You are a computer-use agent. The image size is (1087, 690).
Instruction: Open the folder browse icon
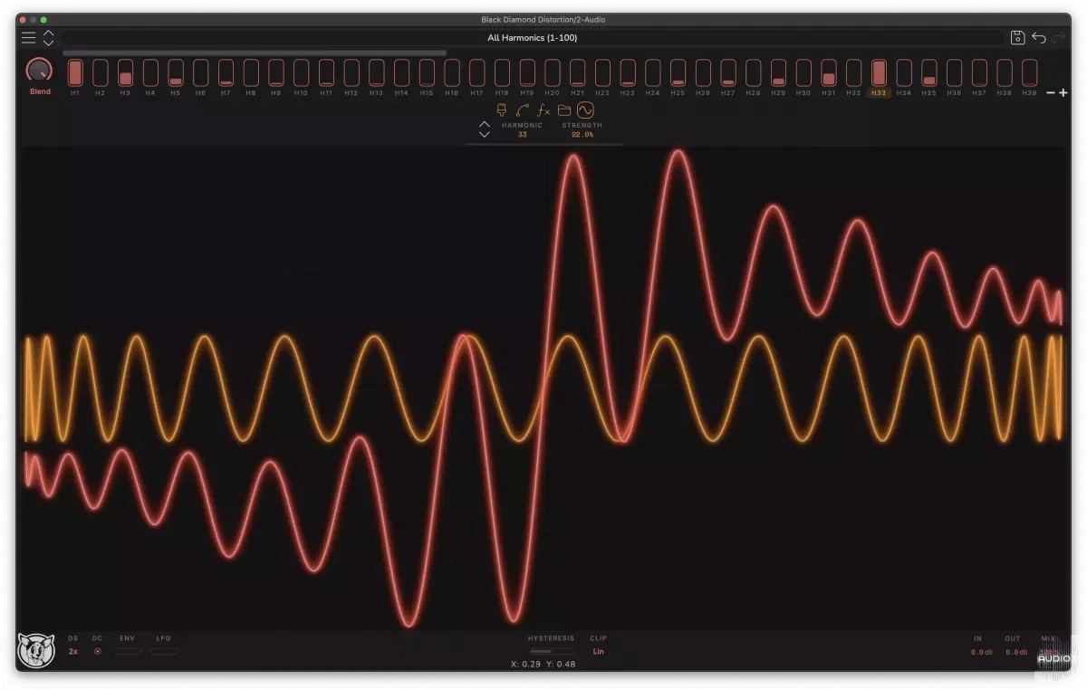point(564,110)
